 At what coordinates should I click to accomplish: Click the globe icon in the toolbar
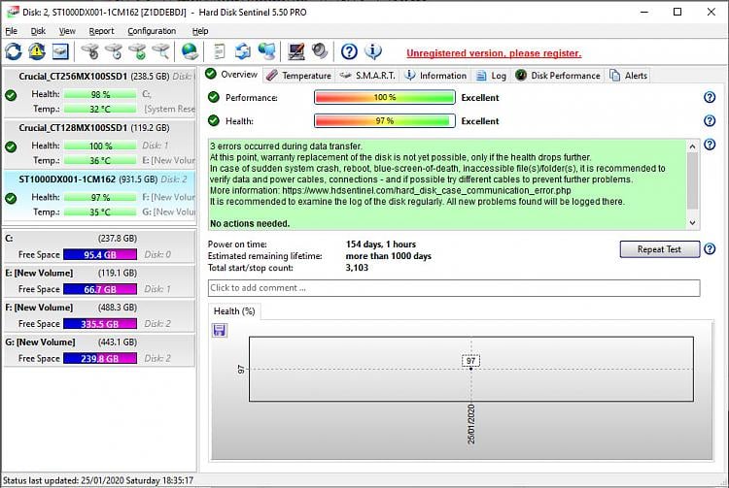point(190,51)
